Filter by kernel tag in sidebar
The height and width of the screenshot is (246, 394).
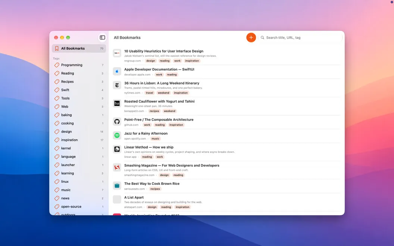[79, 148]
